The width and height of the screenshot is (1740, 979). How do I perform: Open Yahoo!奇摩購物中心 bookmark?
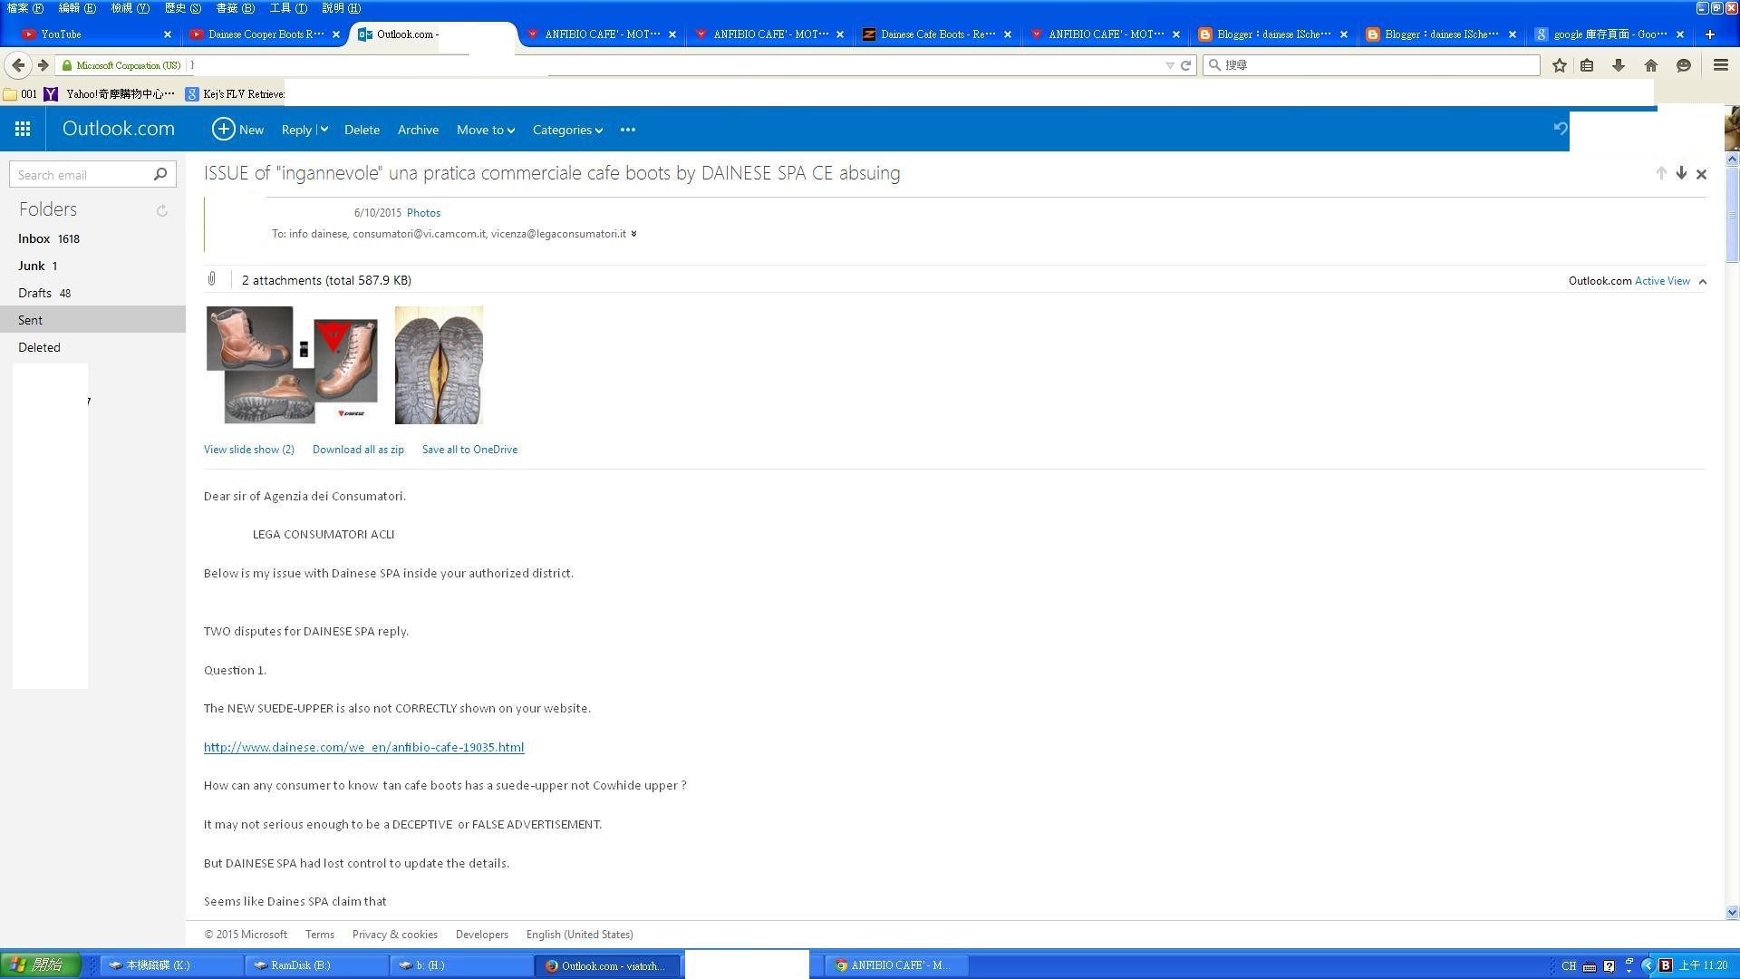(x=111, y=93)
